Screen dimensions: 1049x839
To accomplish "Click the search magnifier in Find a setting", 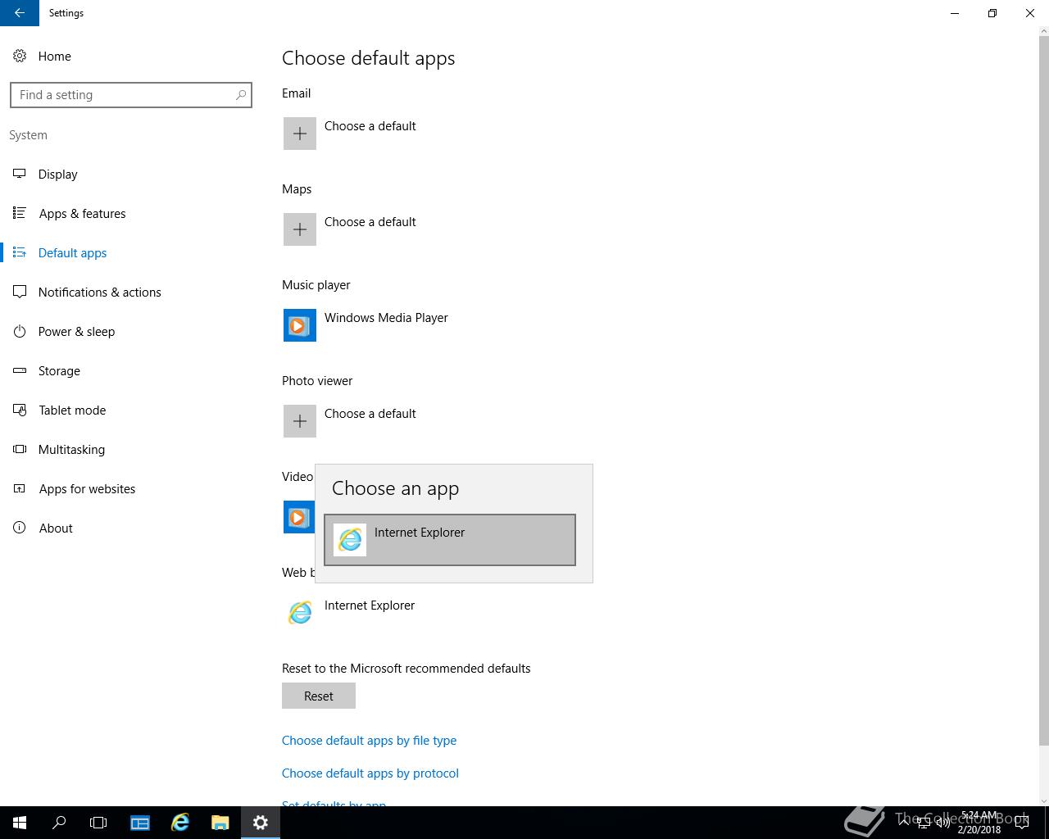I will pyautogui.click(x=241, y=95).
